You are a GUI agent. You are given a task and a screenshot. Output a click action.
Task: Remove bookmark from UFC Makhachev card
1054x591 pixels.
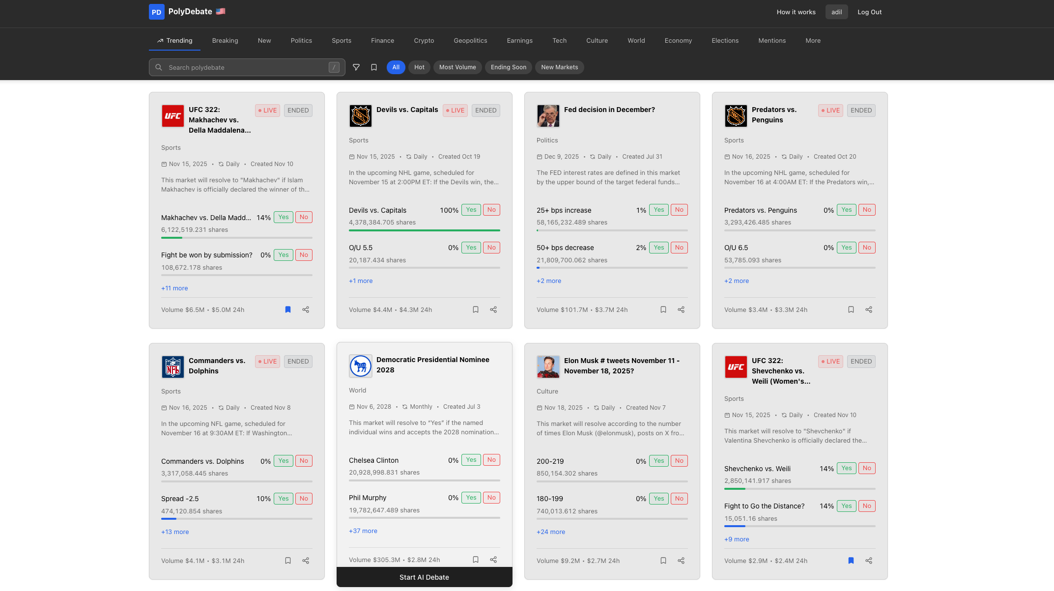coord(288,310)
